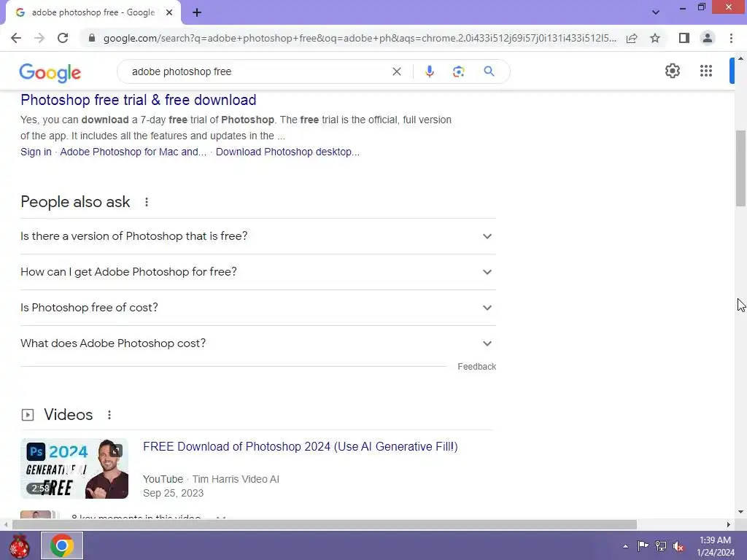The image size is (747, 560).
Task: Go to the Google home logo
Action: 50,72
